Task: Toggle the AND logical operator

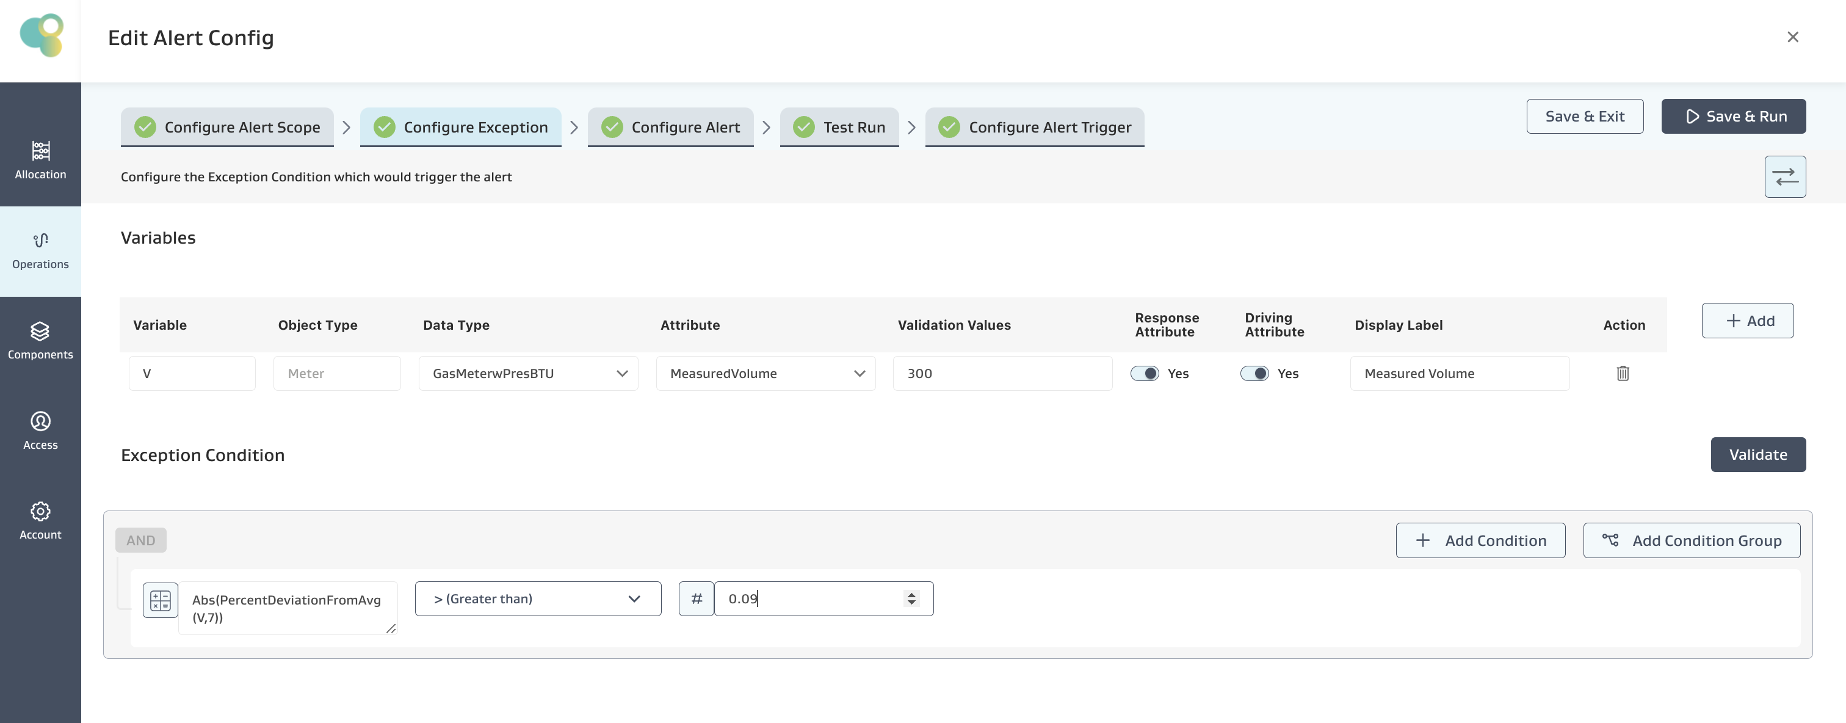Action: [140, 540]
